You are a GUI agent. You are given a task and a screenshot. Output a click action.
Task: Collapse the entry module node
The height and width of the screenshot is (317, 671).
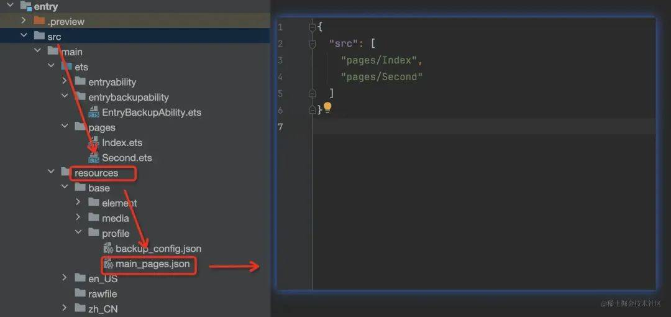click(x=11, y=6)
